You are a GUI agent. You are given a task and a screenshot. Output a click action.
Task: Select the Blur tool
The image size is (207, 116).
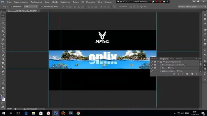3,63
